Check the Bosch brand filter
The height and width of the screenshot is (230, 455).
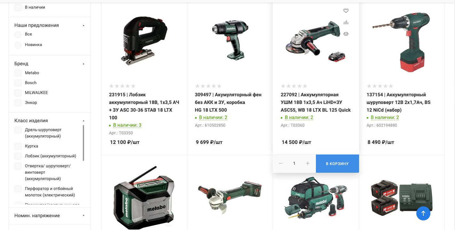pos(18,83)
